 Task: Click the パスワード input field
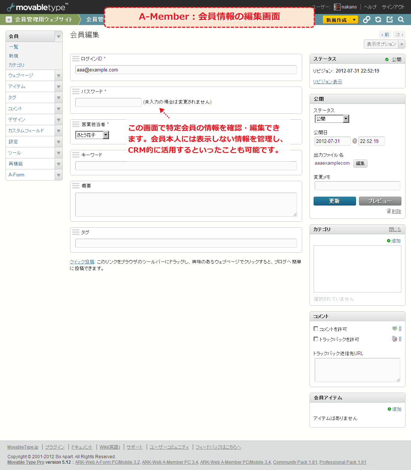click(x=108, y=102)
